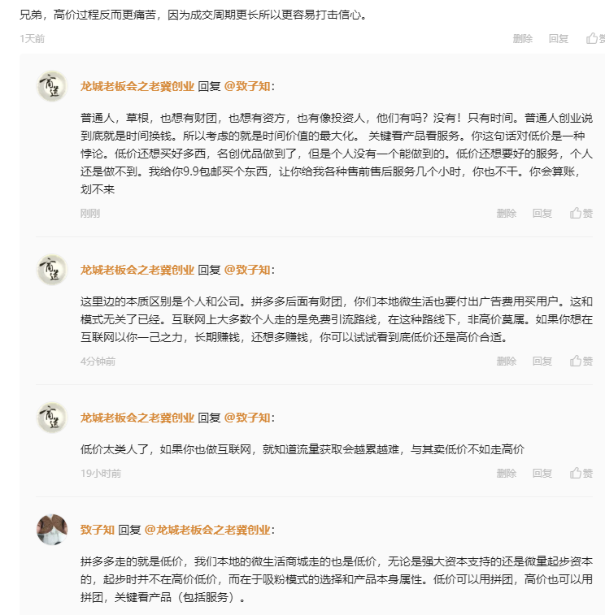Click the avatar beside the 4分钟前 comment
The width and height of the screenshot is (605, 615).
coord(51,270)
